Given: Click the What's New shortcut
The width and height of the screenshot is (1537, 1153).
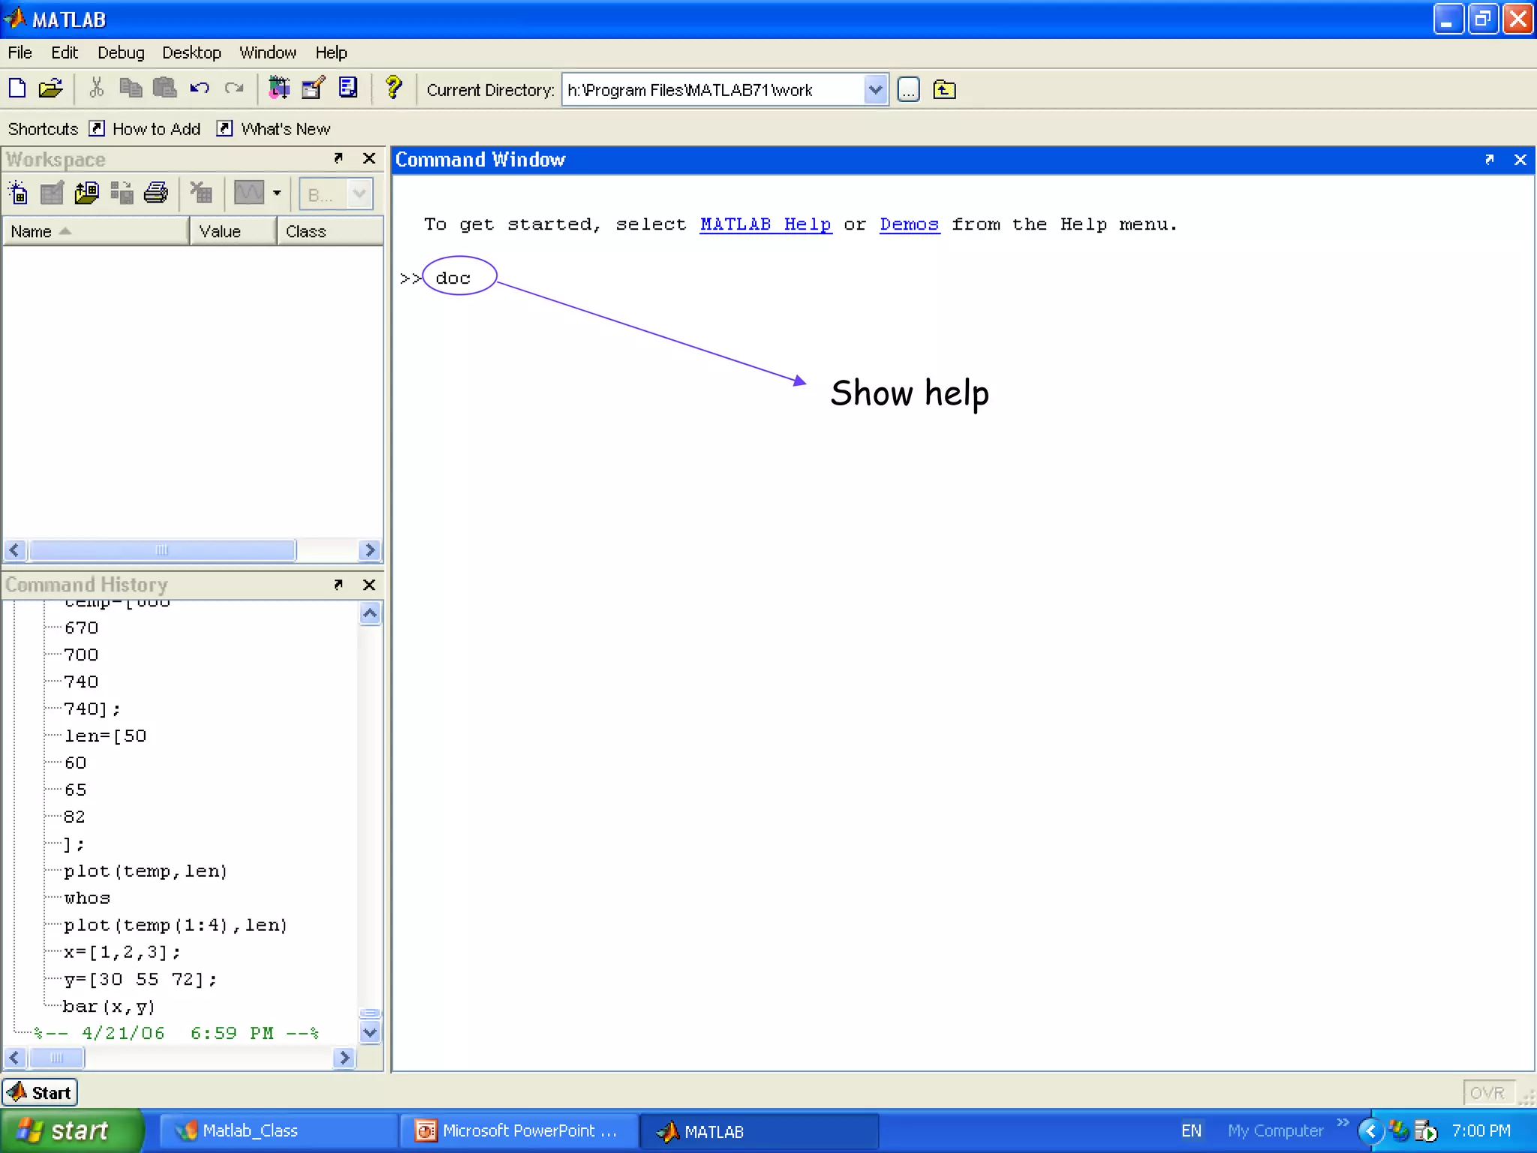Looking at the screenshot, I should click(274, 129).
